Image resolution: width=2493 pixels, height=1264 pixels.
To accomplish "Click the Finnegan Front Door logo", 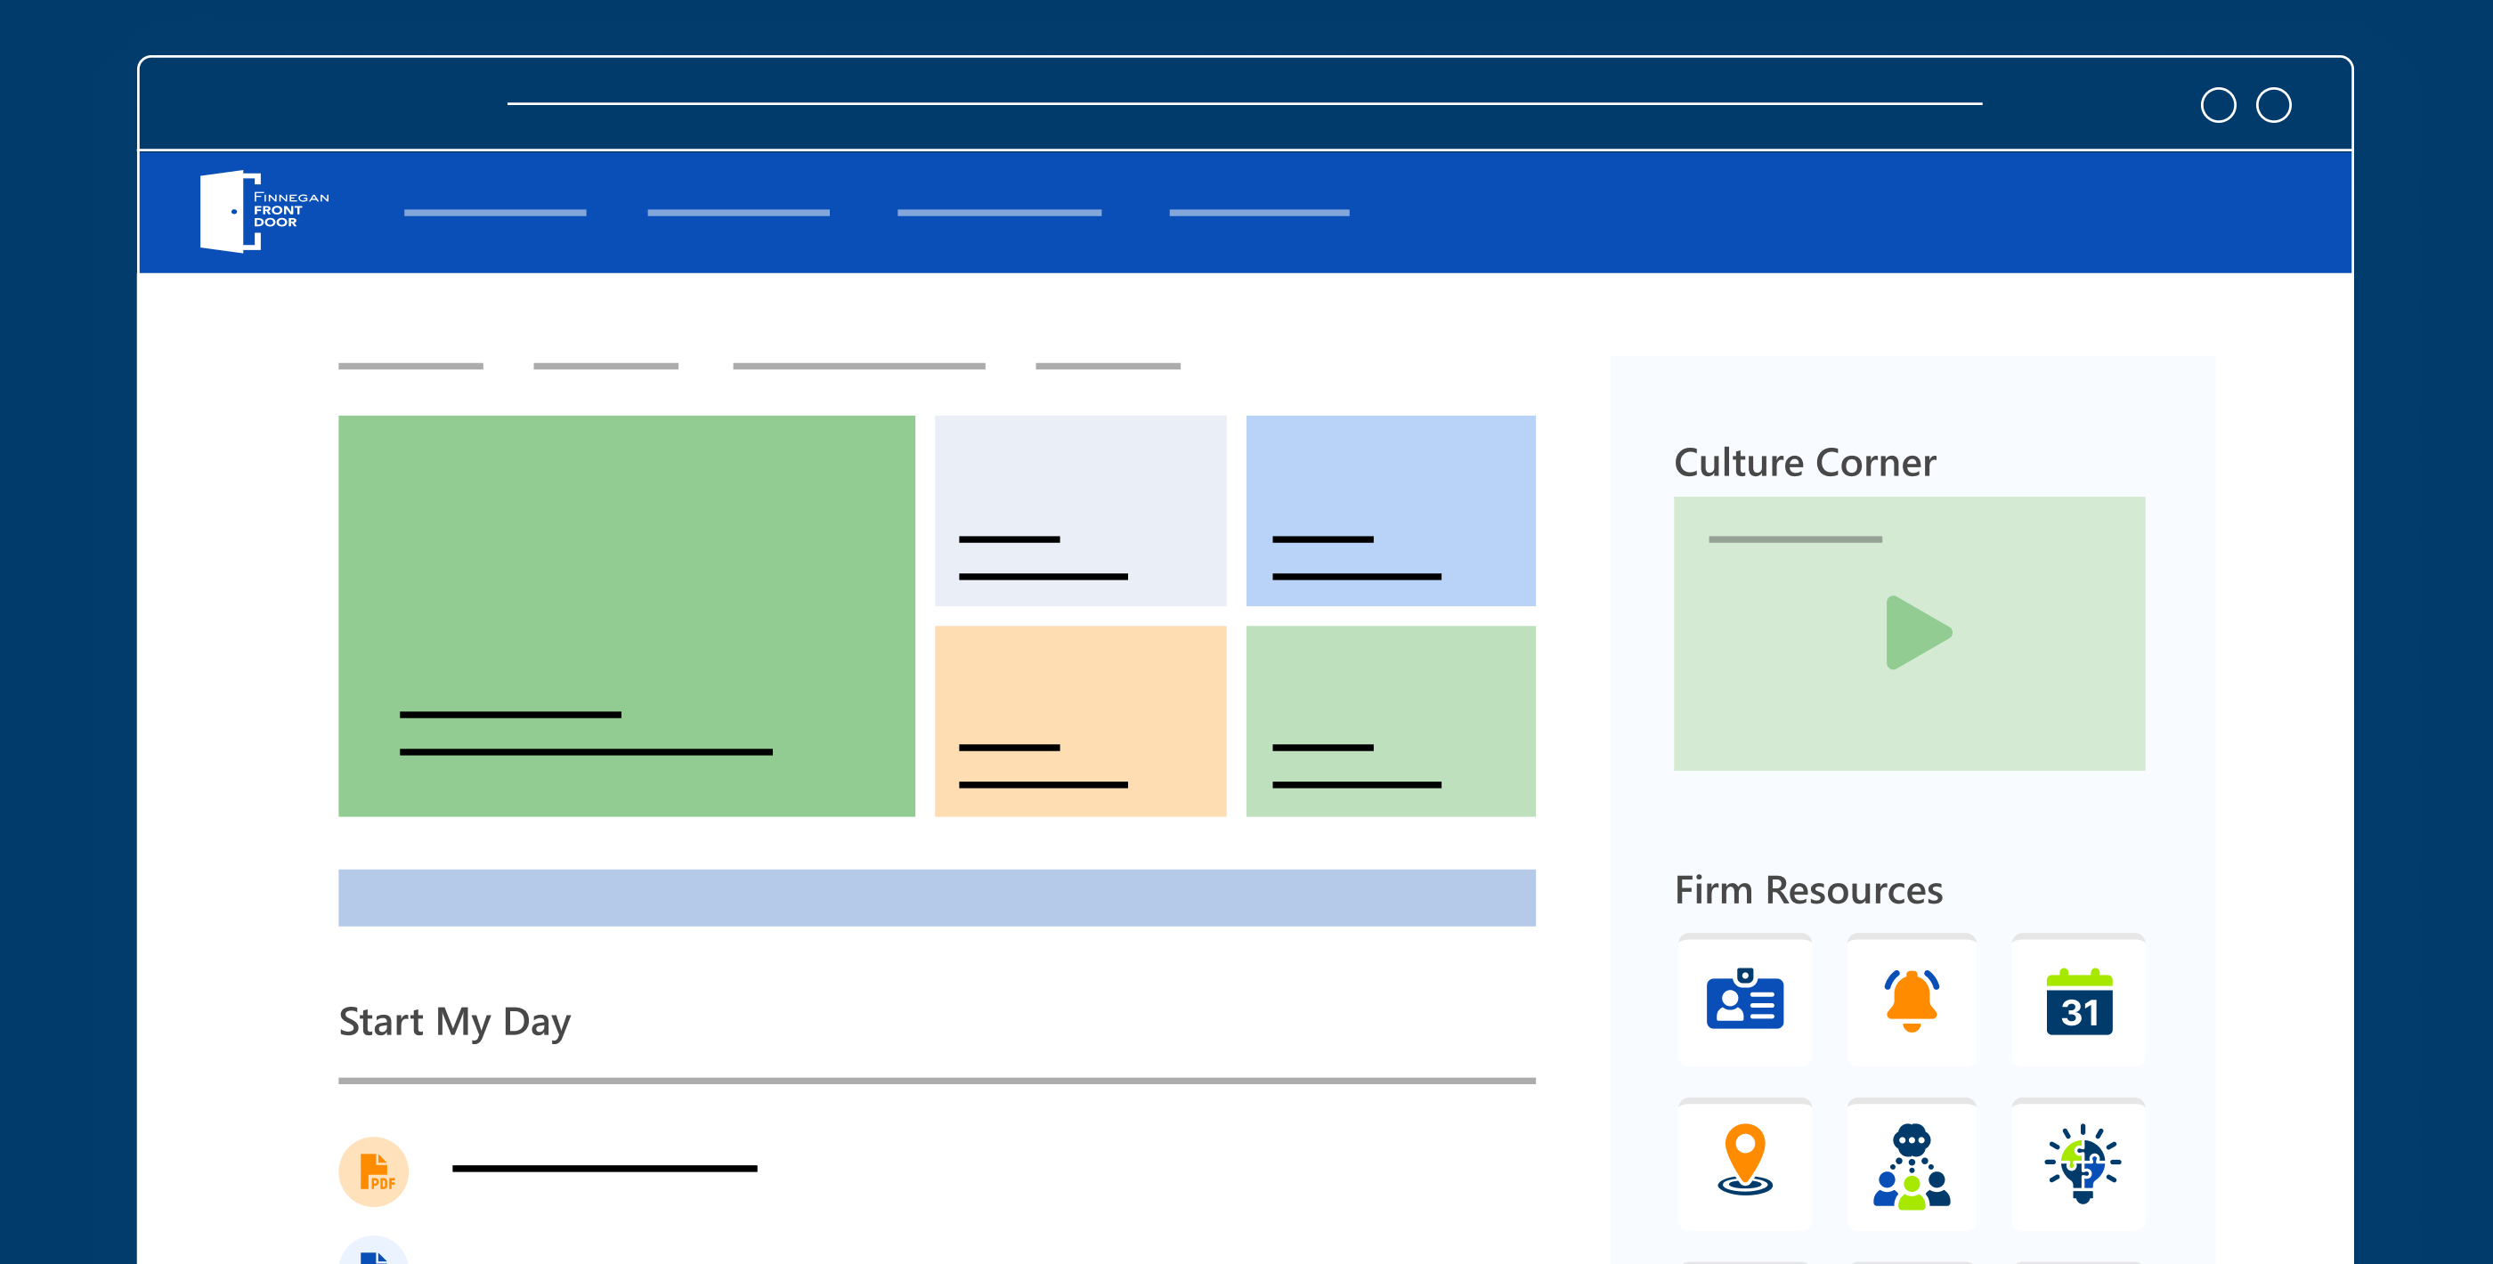I will click(264, 211).
